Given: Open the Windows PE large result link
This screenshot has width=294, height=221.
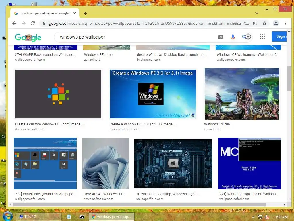Looking at the screenshot, I should tap(98, 54).
